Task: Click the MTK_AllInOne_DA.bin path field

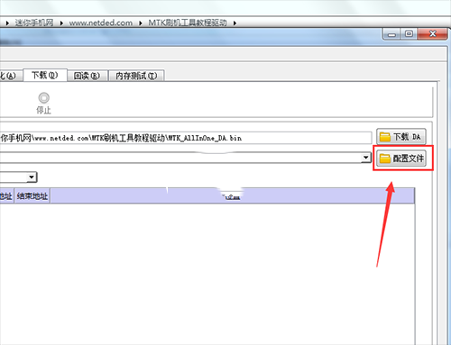Action: point(186,138)
